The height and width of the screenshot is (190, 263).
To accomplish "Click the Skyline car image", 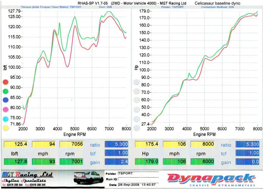I will [x=89, y=178].
